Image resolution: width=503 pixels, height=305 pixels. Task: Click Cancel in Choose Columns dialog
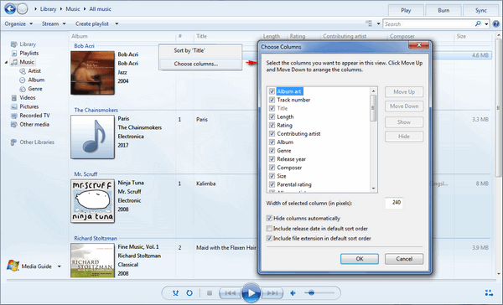tap(404, 259)
